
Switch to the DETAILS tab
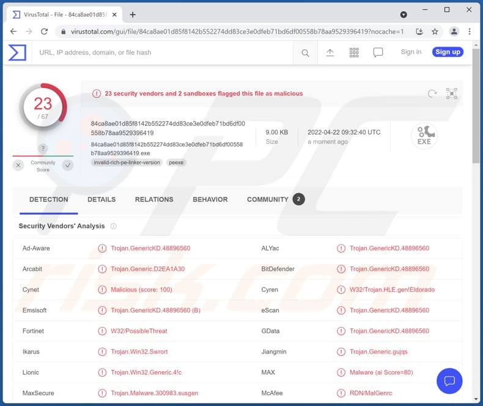coord(101,199)
